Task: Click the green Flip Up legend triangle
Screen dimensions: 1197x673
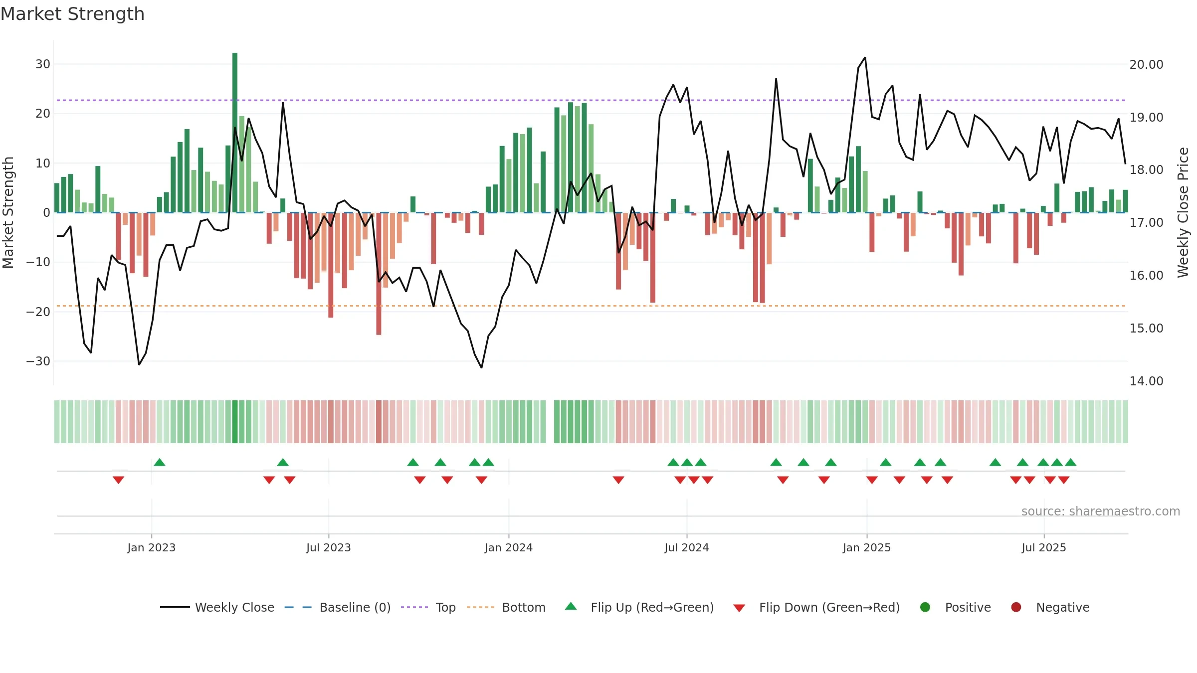Action: [x=571, y=607]
